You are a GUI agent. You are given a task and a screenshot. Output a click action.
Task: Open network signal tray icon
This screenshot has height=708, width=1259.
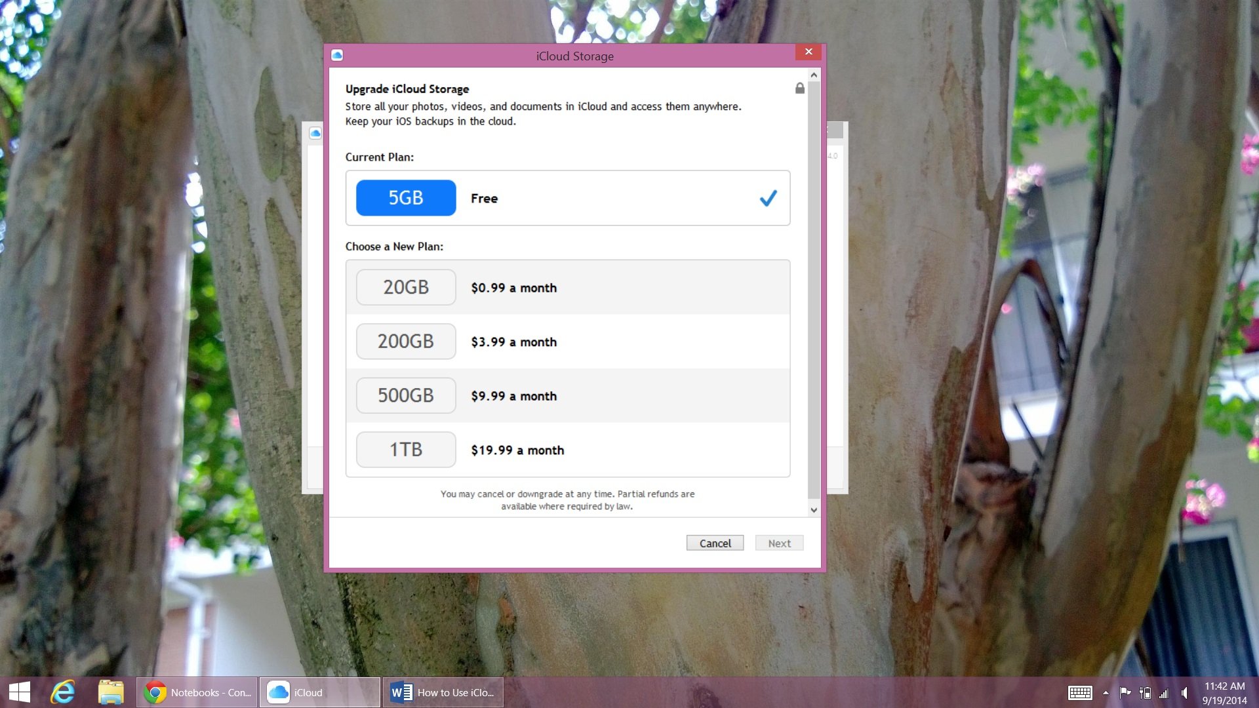1164,692
